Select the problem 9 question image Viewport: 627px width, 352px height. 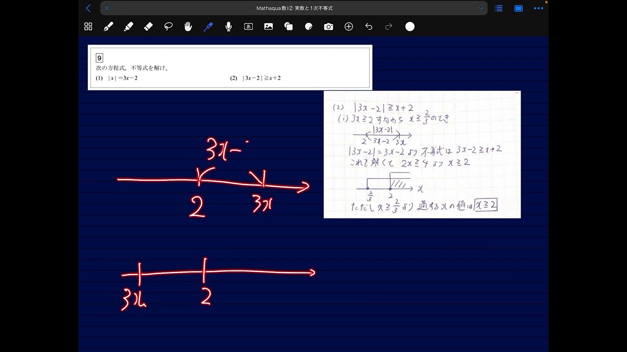pyautogui.click(x=230, y=67)
